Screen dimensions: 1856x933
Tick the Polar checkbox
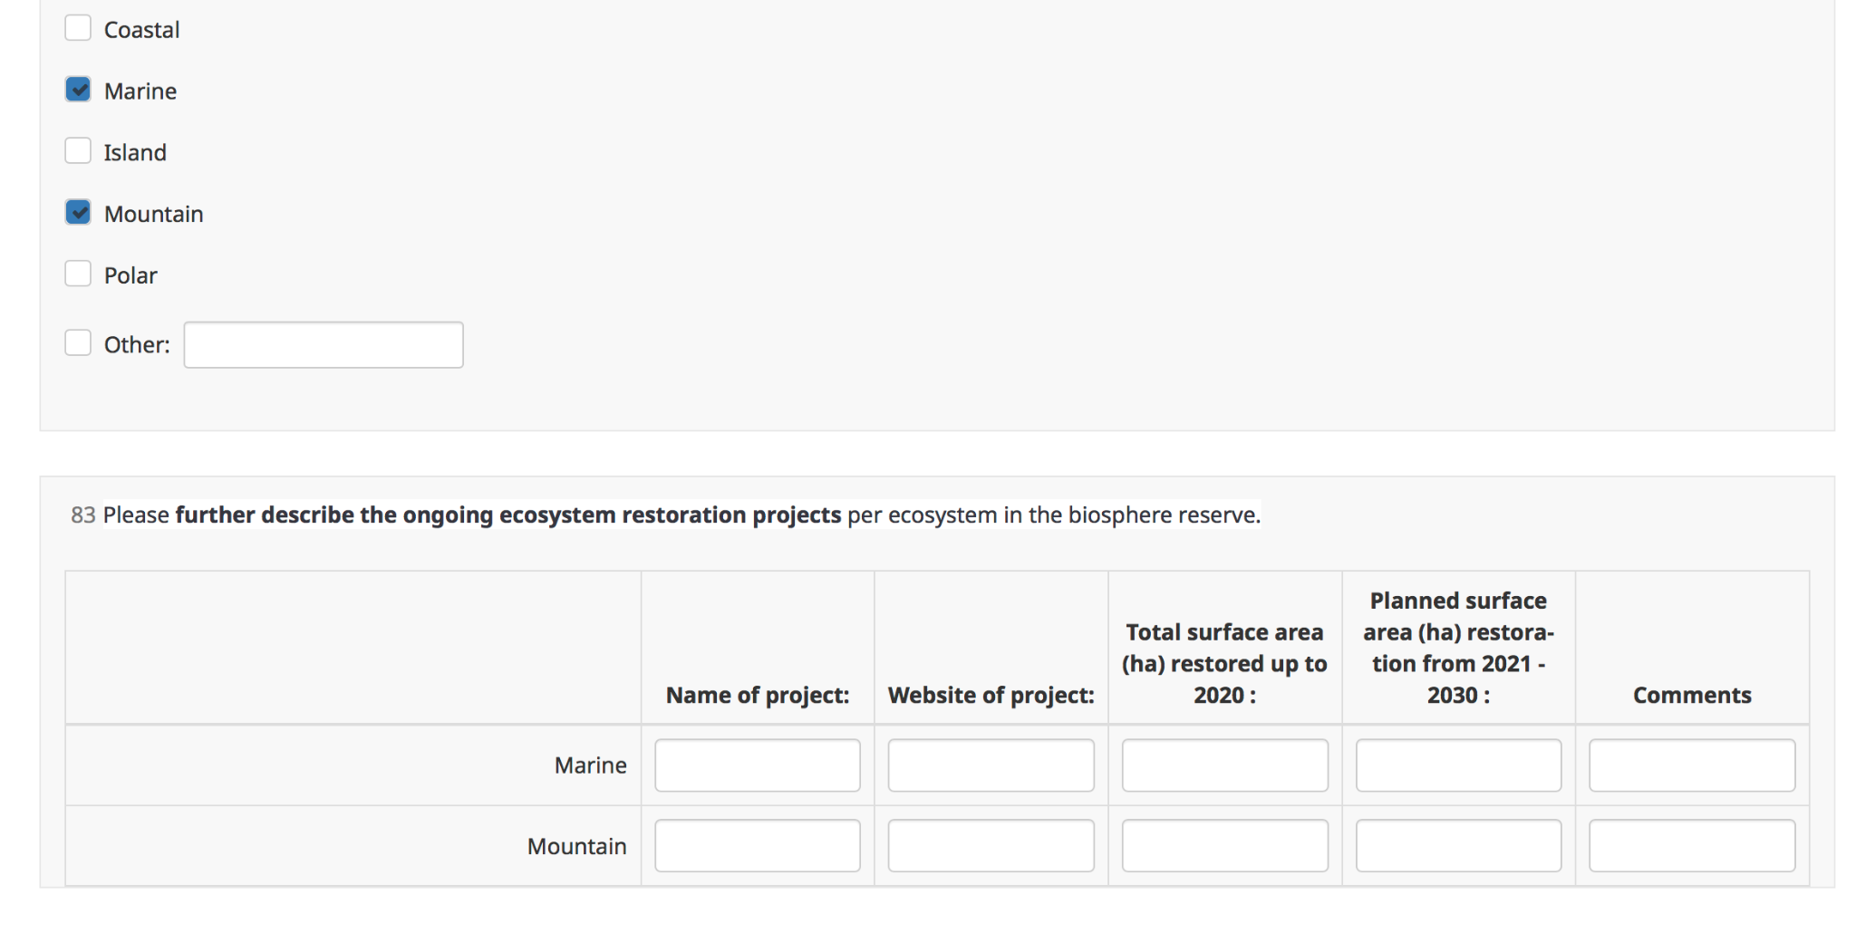(78, 274)
